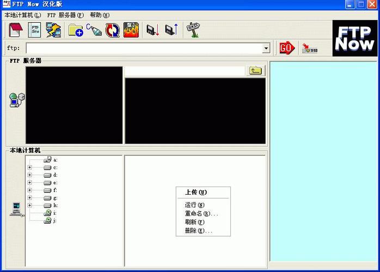Click the FTP server network icon
380x272 pixels.
(x=17, y=100)
